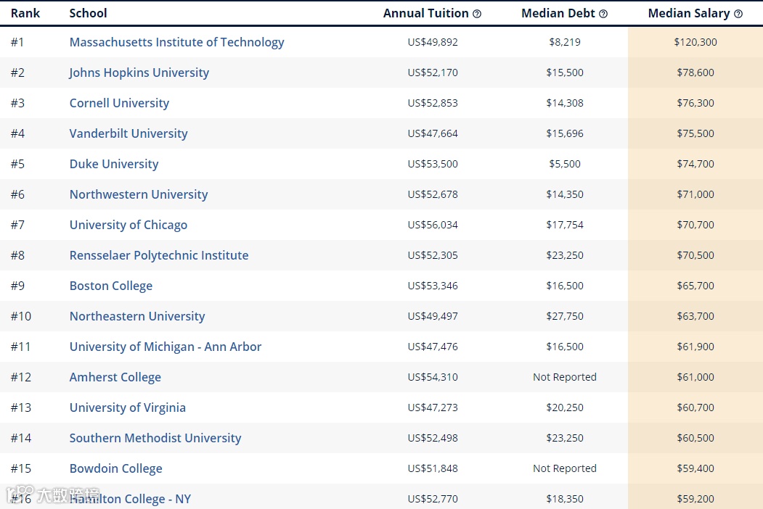Screen dimensions: 763x509
Task: Click the Median Debt help icon
Action: (x=603, y=14)
